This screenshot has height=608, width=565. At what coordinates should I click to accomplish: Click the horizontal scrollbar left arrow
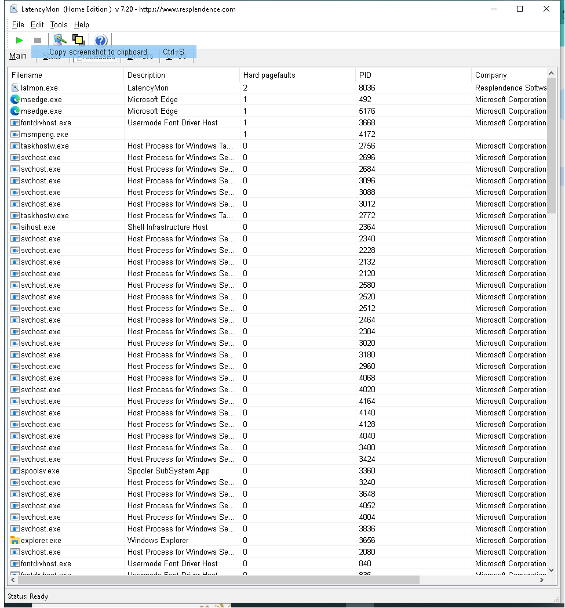pyautogui.click(x=13, y=580)
